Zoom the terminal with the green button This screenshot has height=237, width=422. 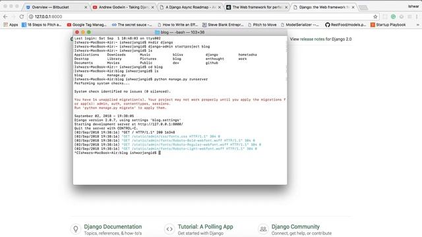point(89,32)
